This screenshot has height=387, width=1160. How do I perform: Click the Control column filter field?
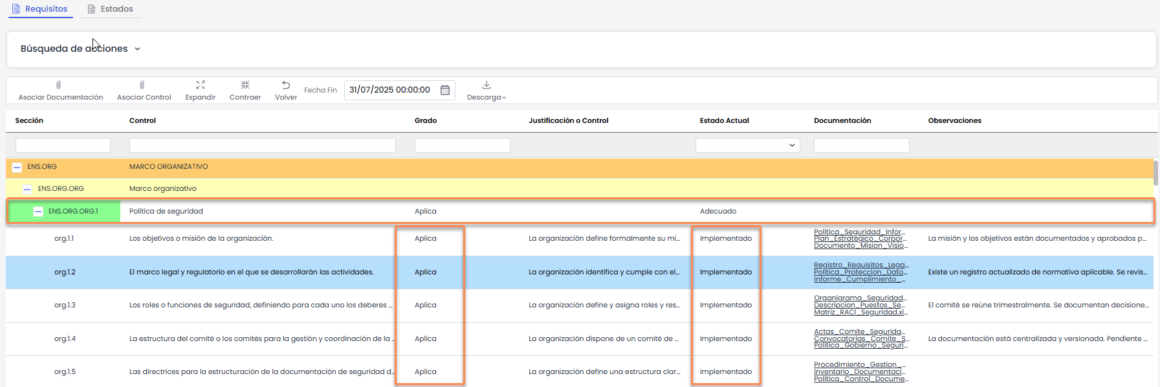coord(262,146)
